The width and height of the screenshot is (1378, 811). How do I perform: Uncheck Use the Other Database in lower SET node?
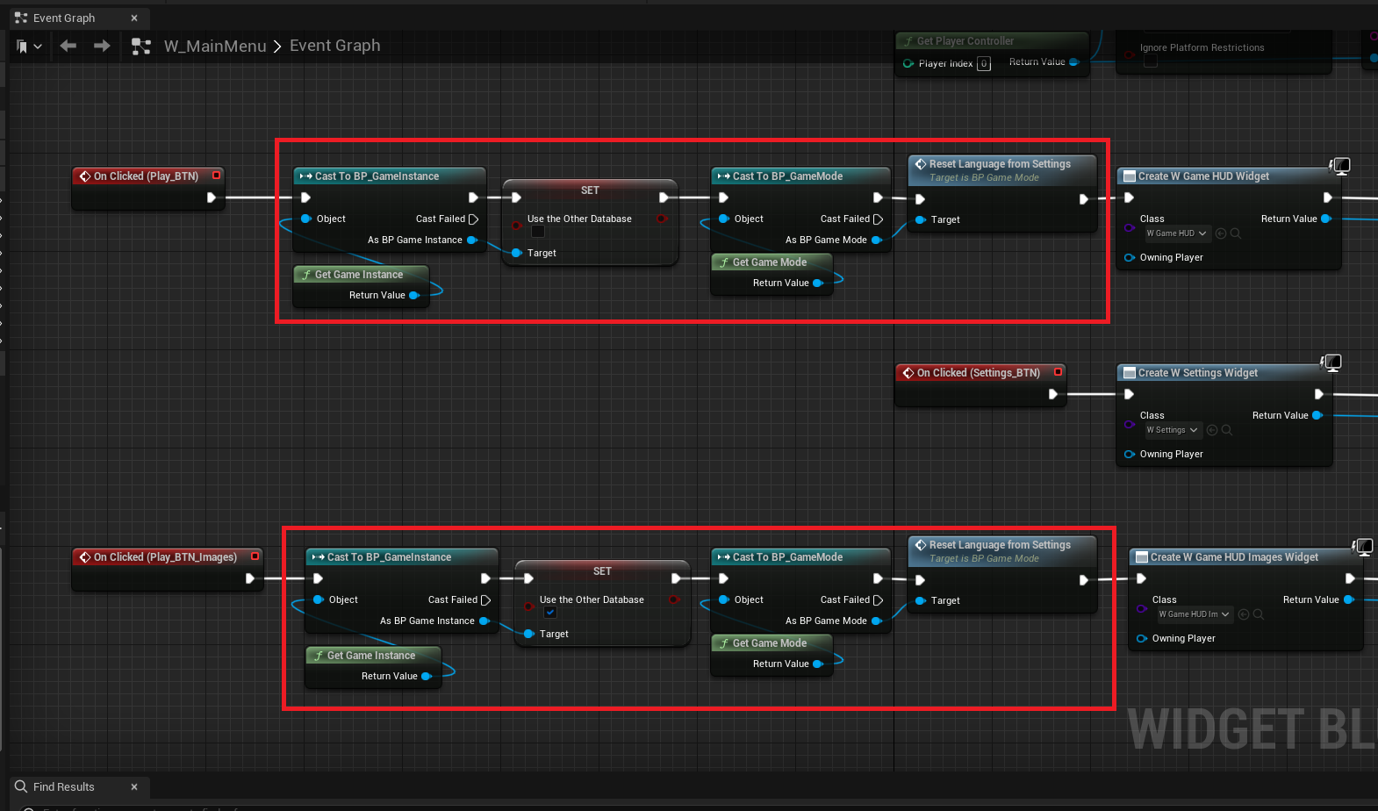click(x=550, y=613)
